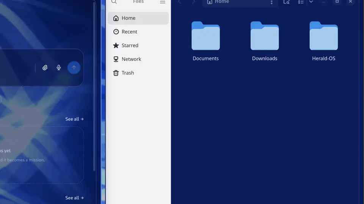Expand the view options dropdown arrow
The height and width of the screenshot is (204, 364).
[311, 2]
